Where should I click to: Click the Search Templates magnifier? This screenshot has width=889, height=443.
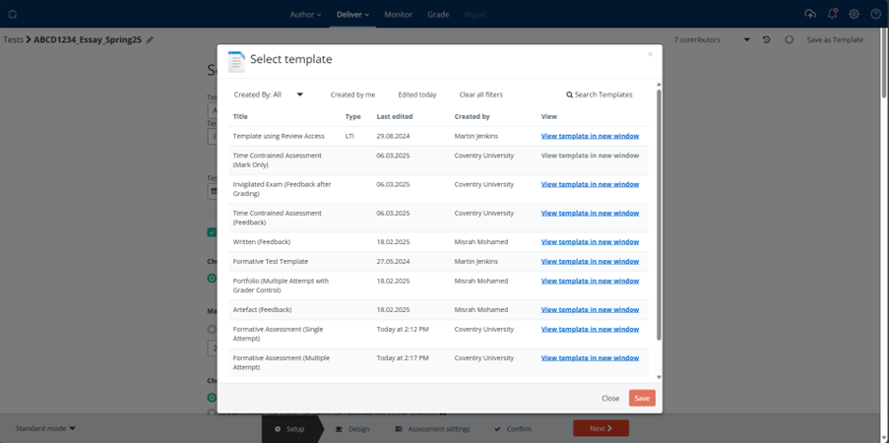pyautogui.click(x=569, y=95)
